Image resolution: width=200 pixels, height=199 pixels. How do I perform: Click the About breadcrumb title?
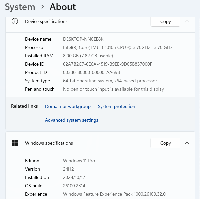pos(63,7)
